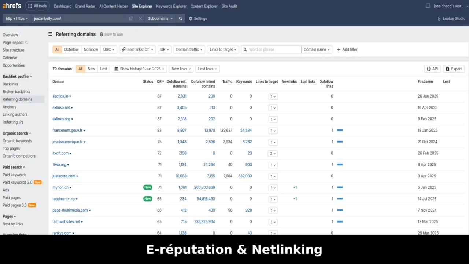Go to Dashboard
The width and height of the screenshot is (469, 264).
click(63, 6)
